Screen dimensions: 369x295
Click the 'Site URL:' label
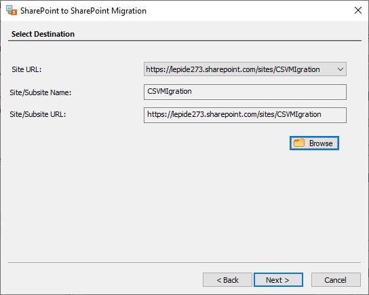[x=26, y=69]
